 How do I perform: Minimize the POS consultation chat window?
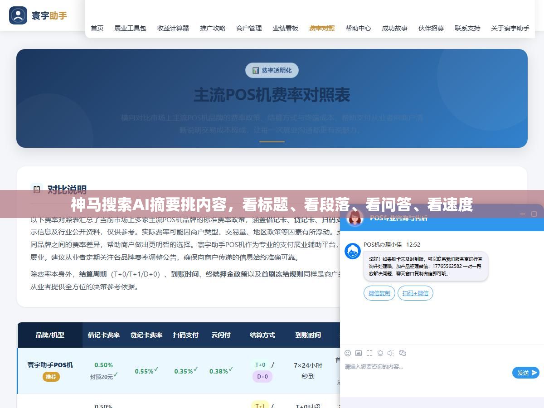coord(523,214)
